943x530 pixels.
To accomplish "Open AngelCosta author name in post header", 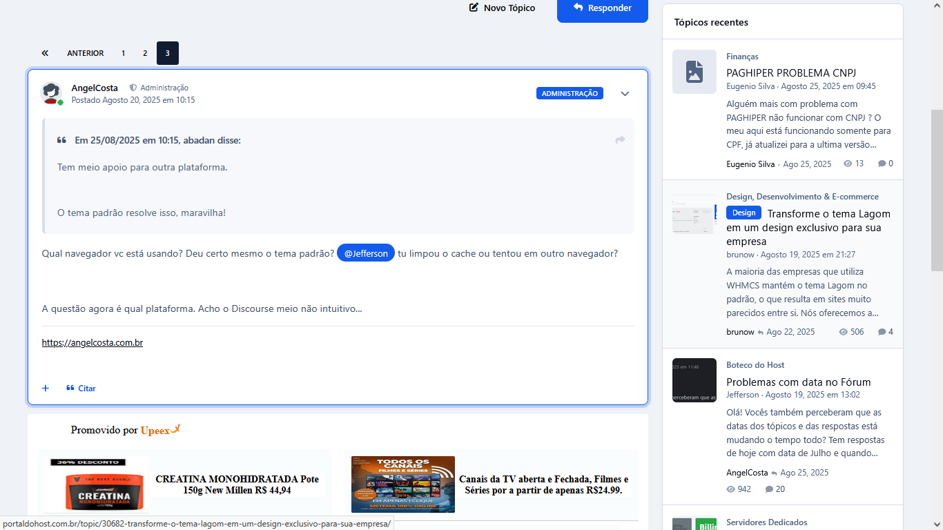I will pos(95,88).
